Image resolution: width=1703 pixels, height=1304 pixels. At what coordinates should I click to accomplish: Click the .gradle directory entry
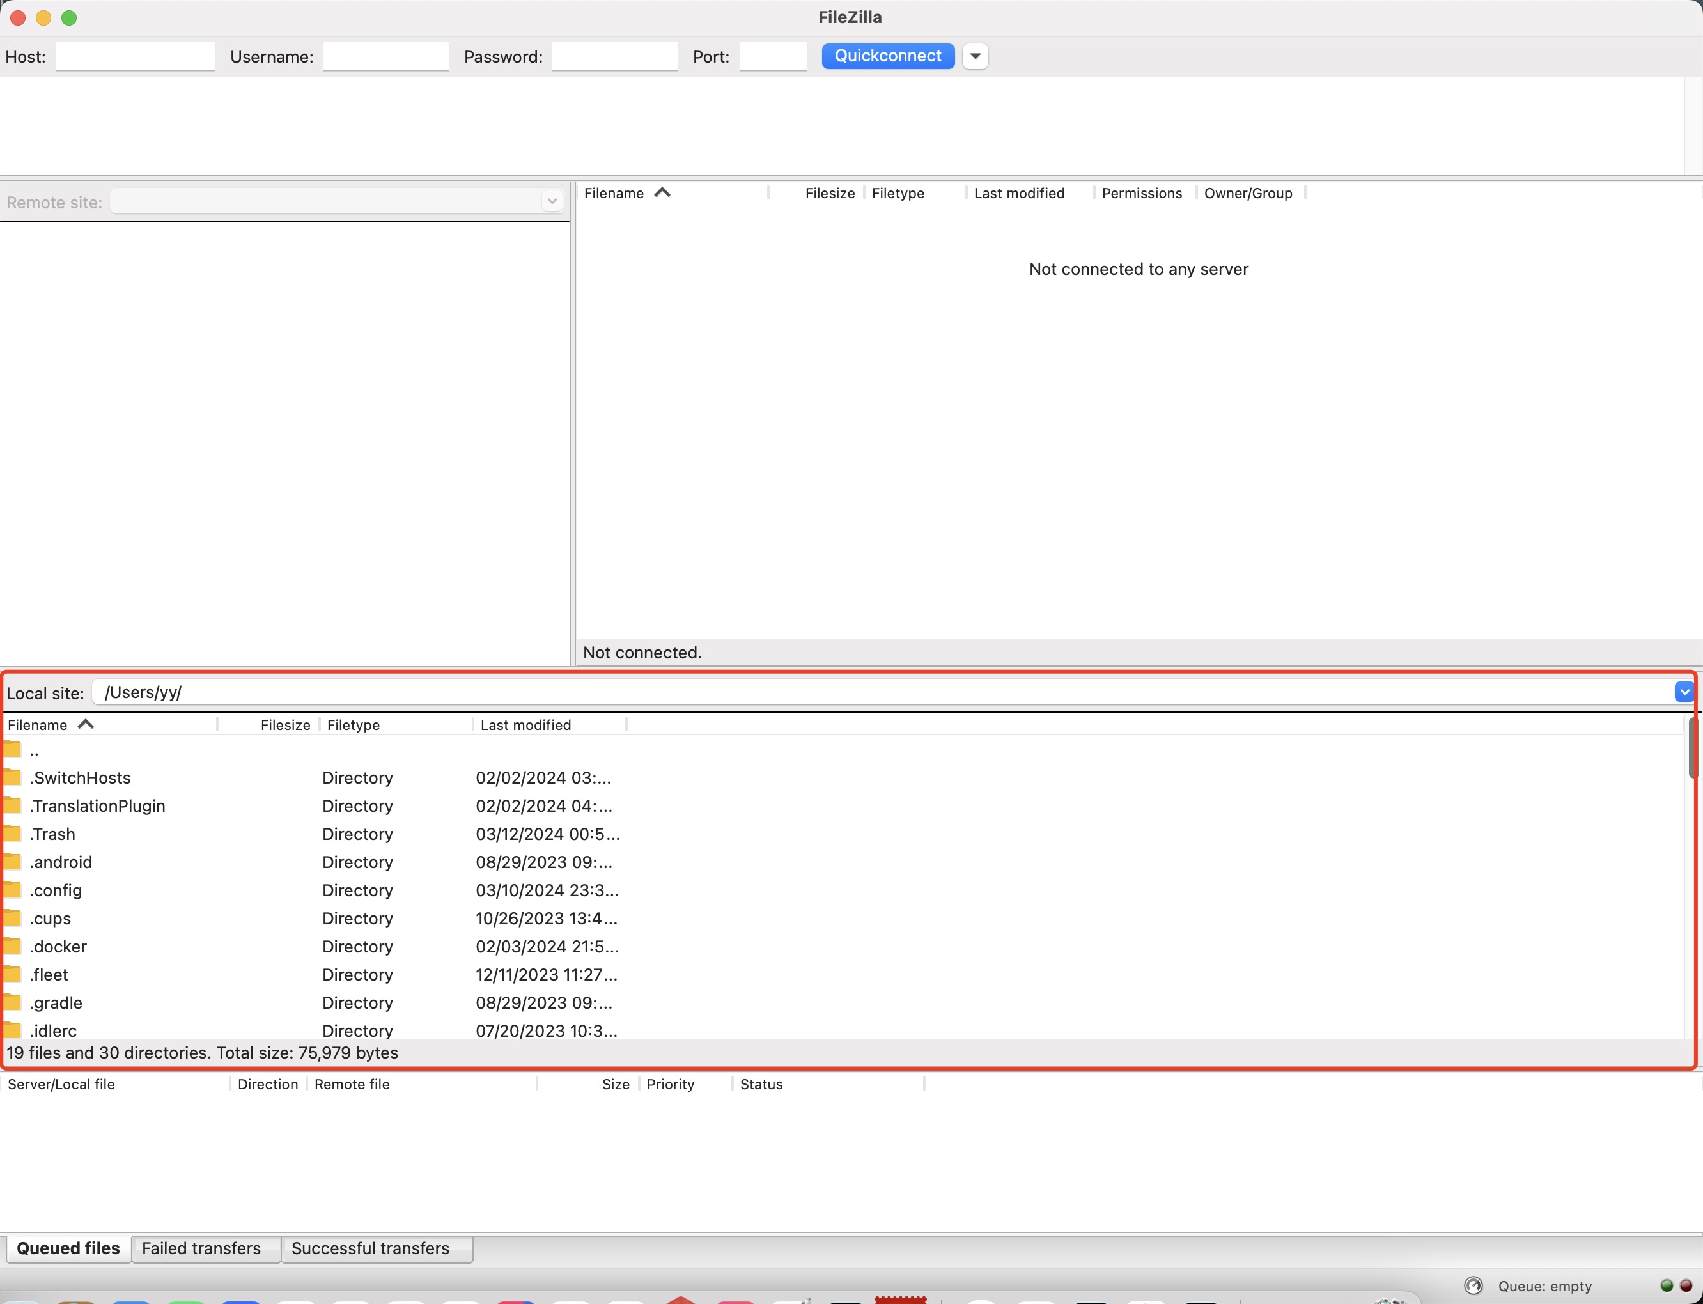(55, 1003)
